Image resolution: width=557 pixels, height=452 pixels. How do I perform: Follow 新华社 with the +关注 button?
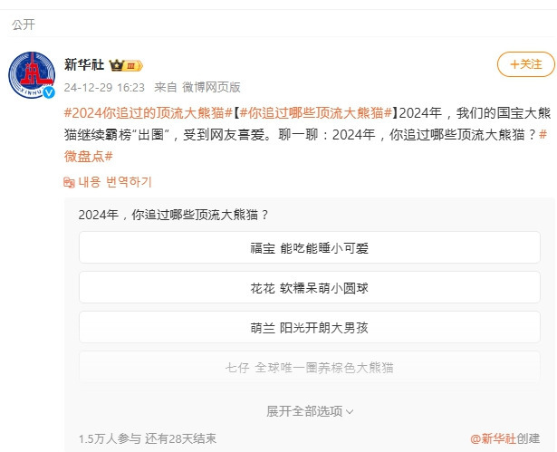(x=525, y=64)
